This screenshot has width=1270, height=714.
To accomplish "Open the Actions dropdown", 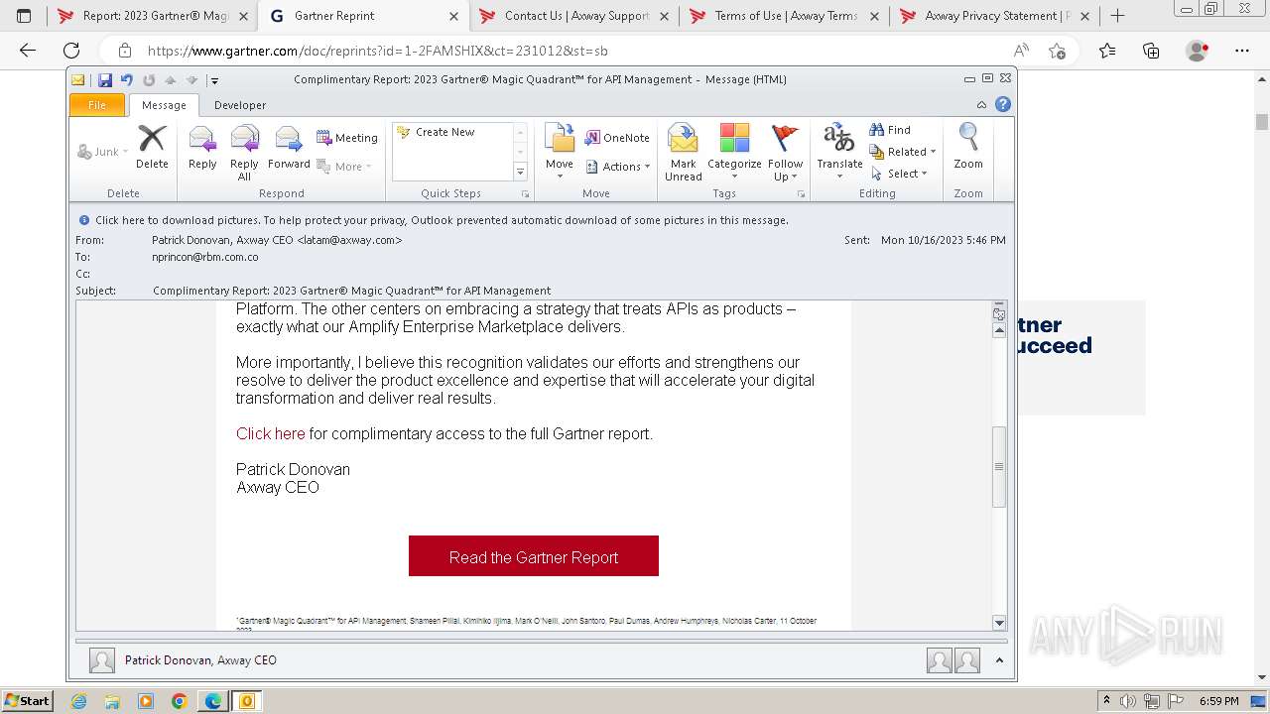I will click(617, 167).
